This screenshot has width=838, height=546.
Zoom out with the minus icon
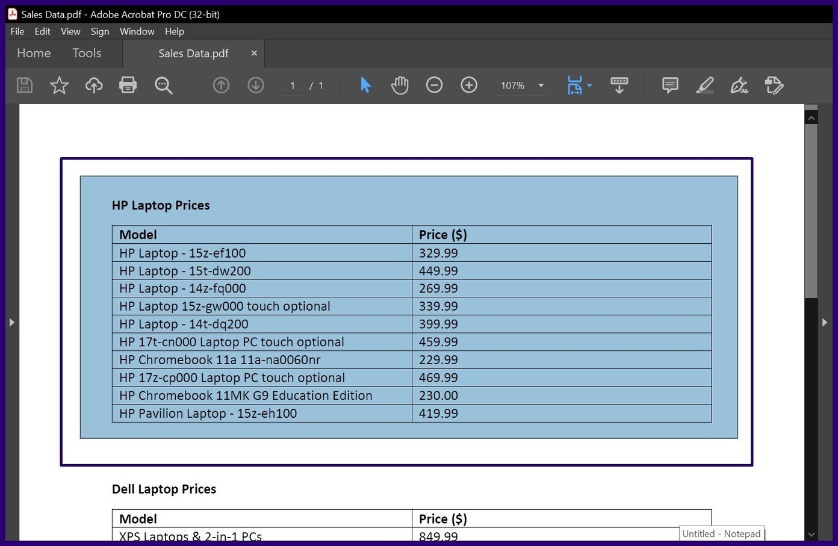[434, 85]
